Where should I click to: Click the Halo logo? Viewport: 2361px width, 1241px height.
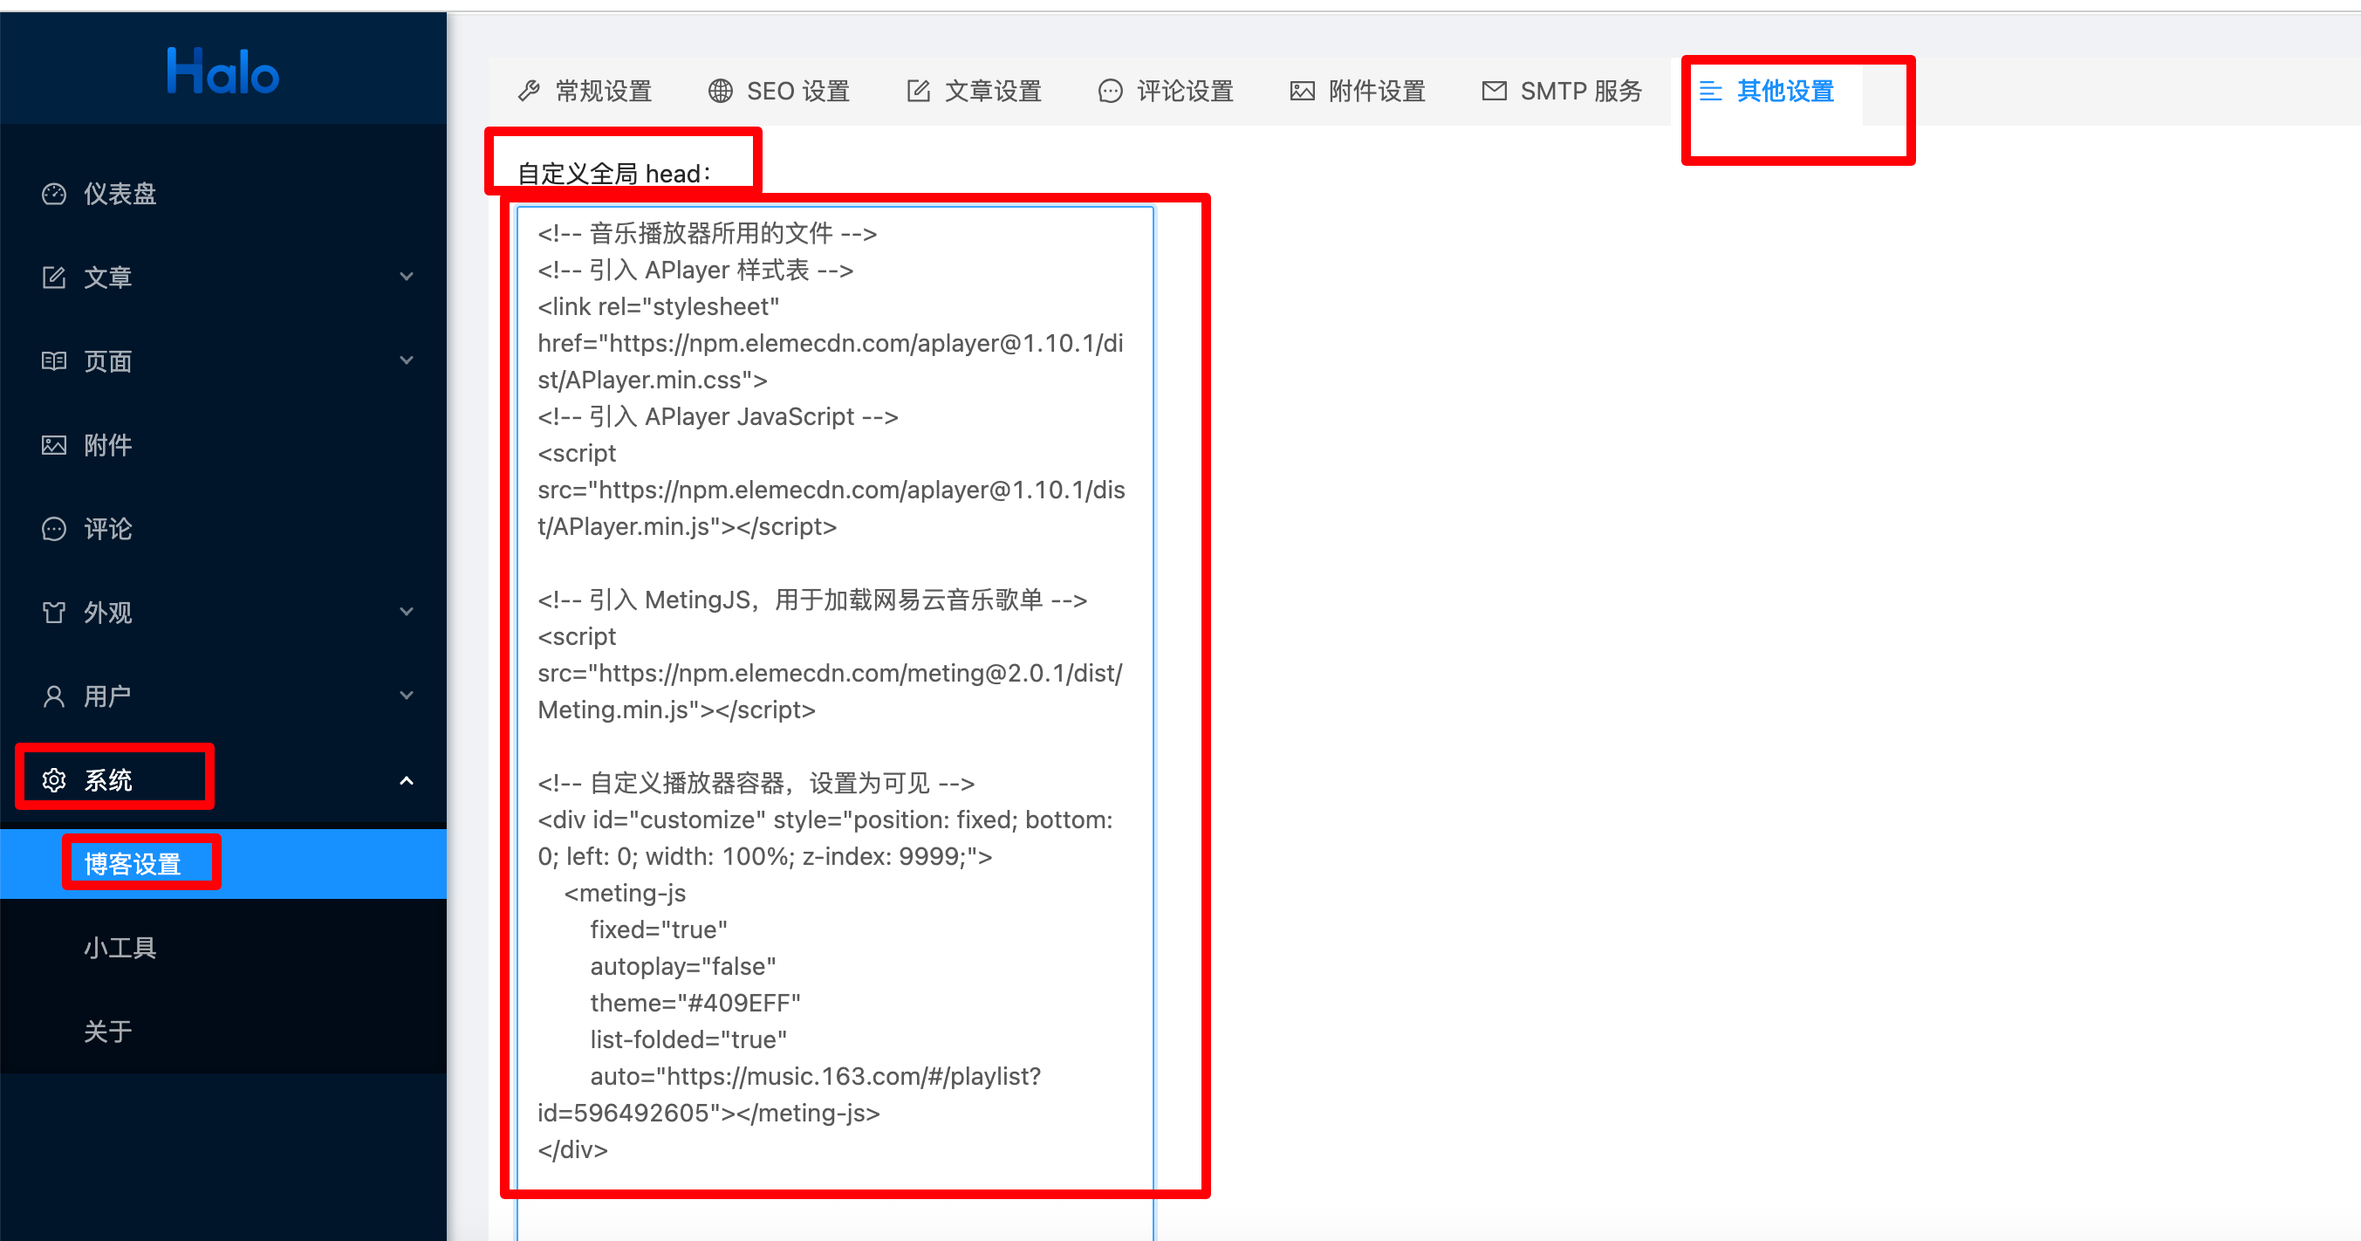coord(222,72)
